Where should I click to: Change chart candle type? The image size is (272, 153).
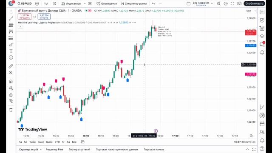[55, 3]
